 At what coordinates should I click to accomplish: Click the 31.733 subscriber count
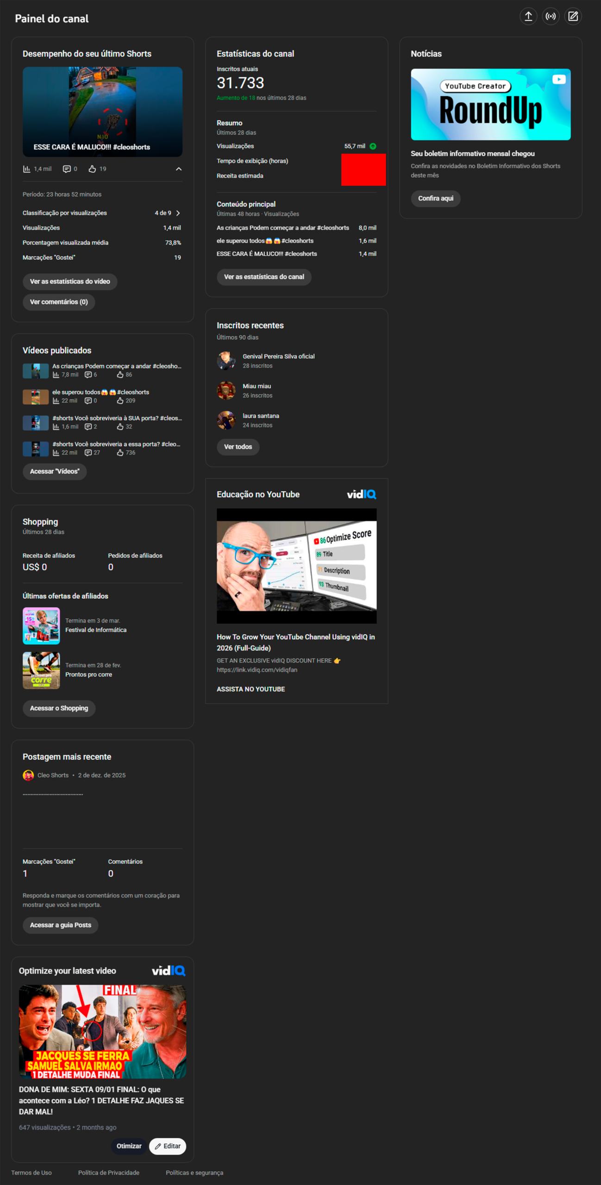click(x=240, y=83)
